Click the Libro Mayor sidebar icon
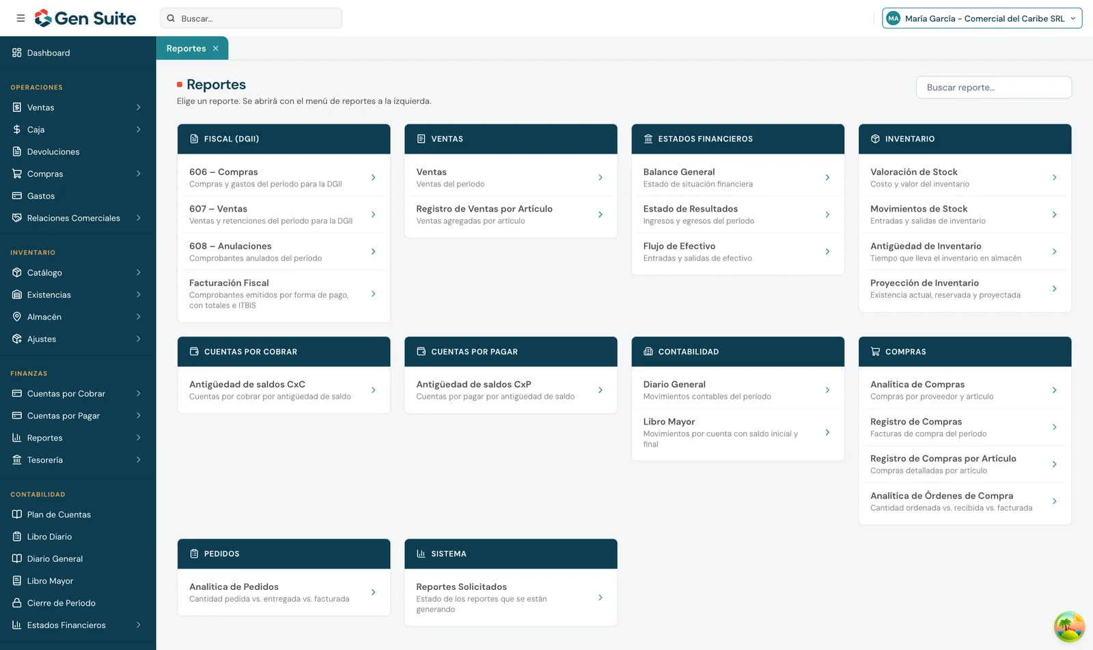Image resolution: width=1093 pixels, height=650 pixels. [x=17, y=581]
